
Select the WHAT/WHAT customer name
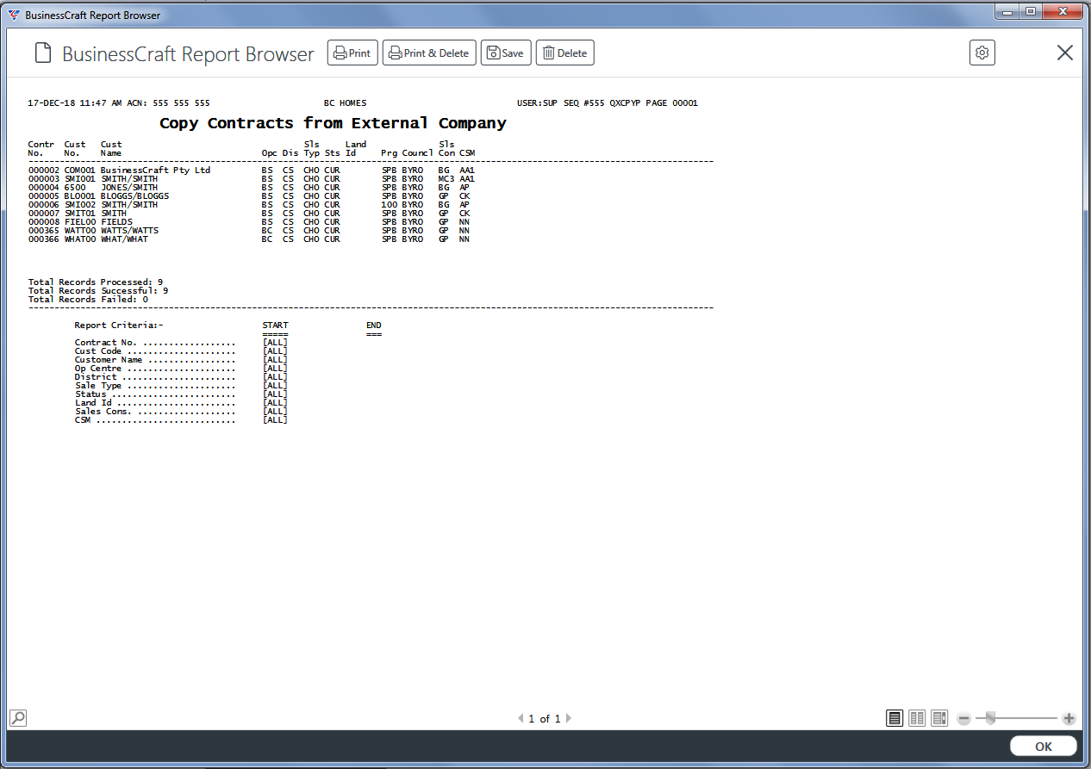point(124,239)
